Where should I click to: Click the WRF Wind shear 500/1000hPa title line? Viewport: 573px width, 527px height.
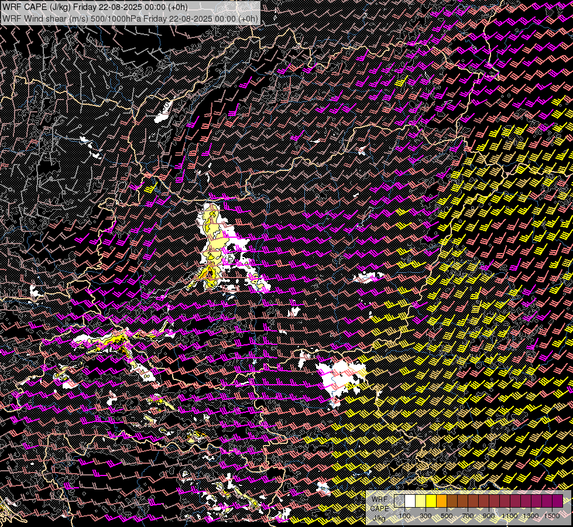[x=130, y=19]
